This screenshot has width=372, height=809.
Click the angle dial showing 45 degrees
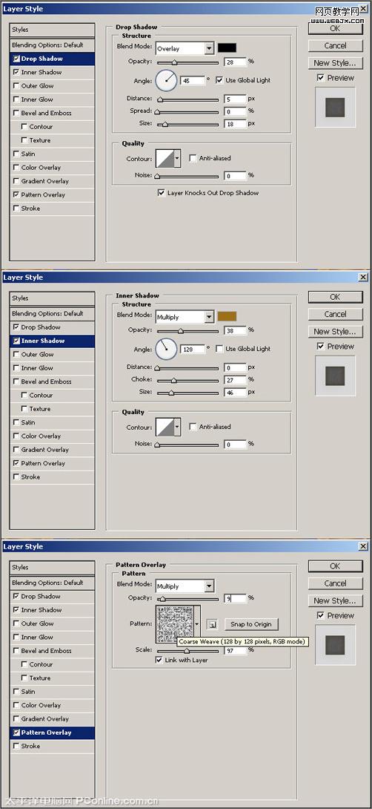(166, 80)
